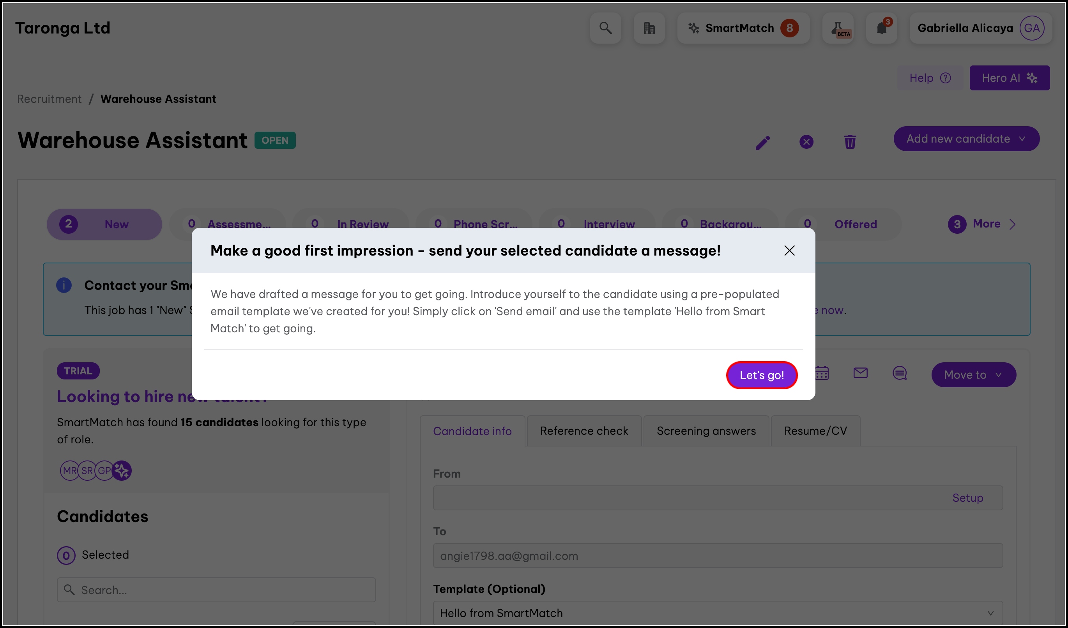1068x628 pixels.
Task: Click the circled X close job icon
Action: click(x=806, y=142)
